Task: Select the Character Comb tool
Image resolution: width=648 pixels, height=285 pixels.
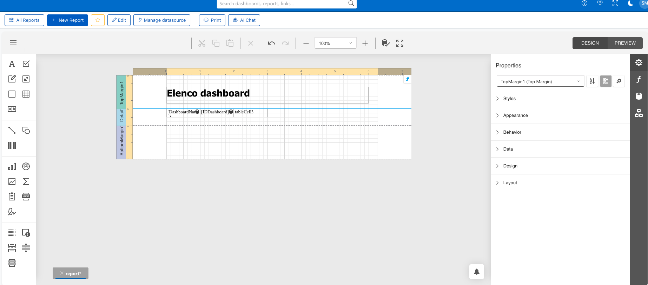Action: [12, 109]
